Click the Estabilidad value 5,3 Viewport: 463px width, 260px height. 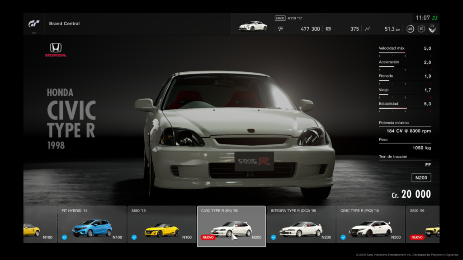tap(427, 104)
